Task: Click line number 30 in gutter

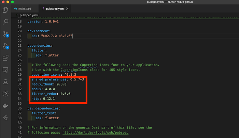Action: pos(20,79)
